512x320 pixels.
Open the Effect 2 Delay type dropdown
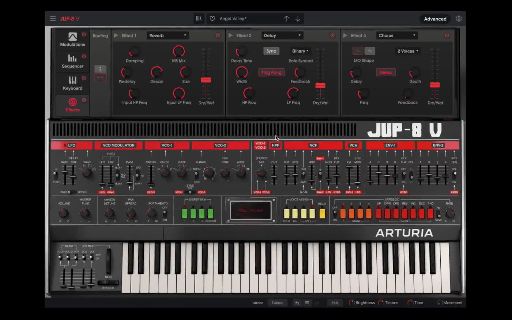(282, 35)
